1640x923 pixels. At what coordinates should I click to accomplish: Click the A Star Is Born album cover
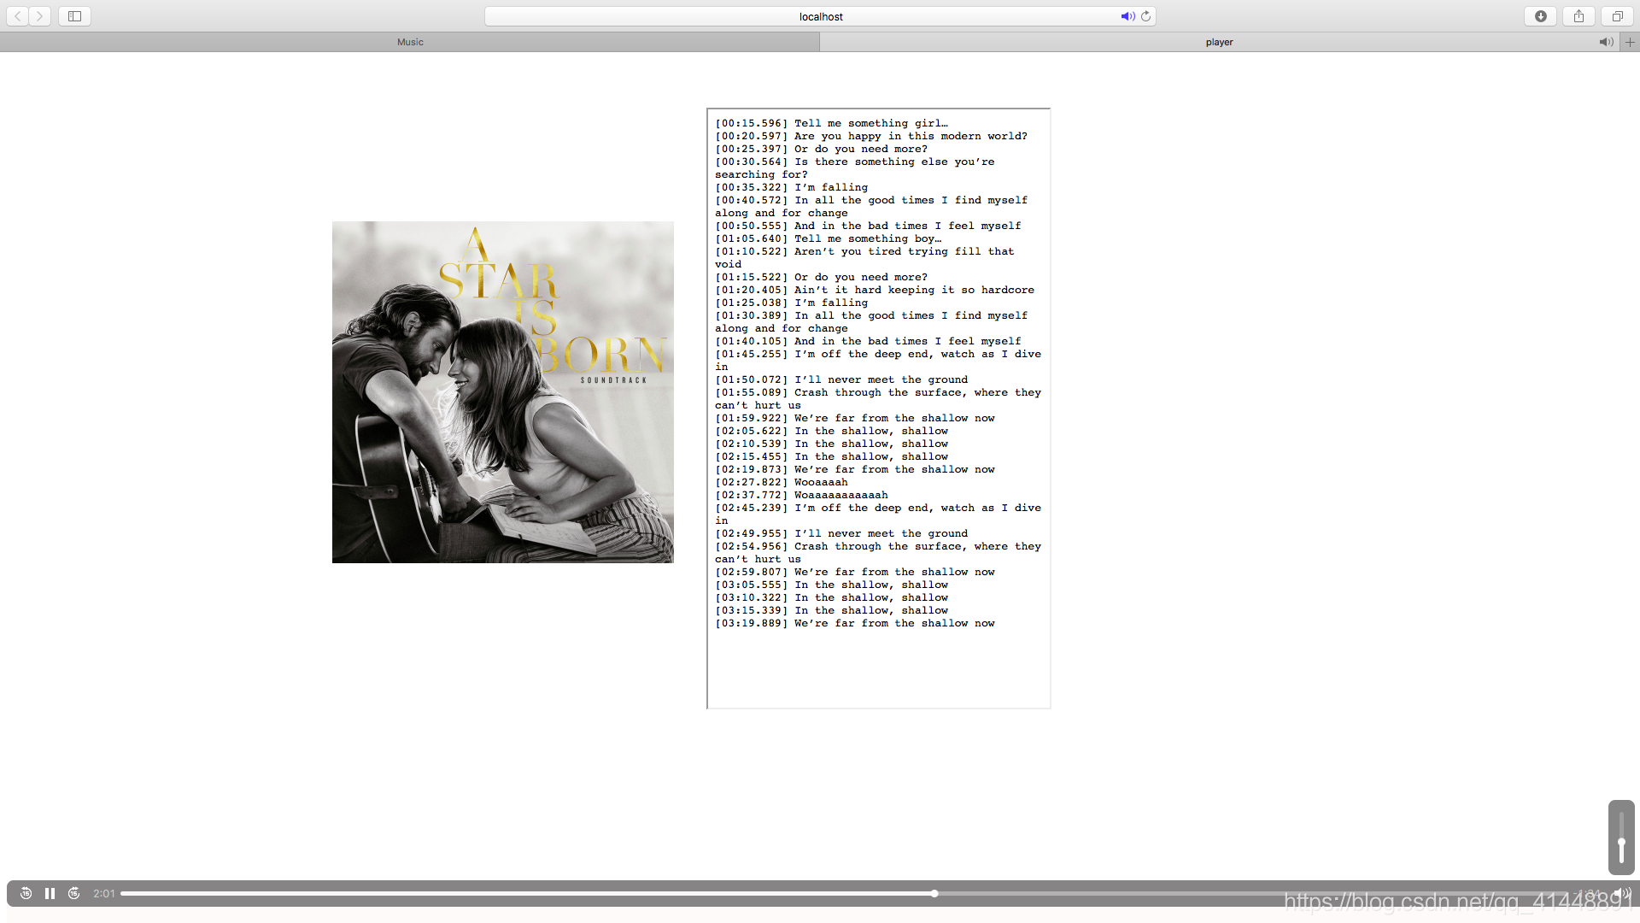pos(502,392)
